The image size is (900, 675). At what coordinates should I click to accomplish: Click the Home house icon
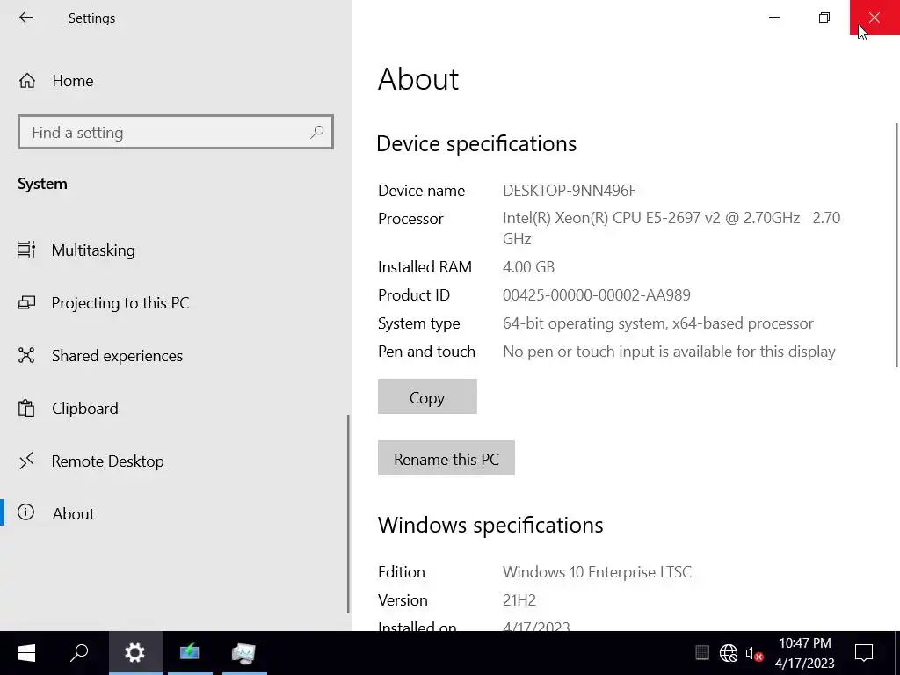point(27,81)
